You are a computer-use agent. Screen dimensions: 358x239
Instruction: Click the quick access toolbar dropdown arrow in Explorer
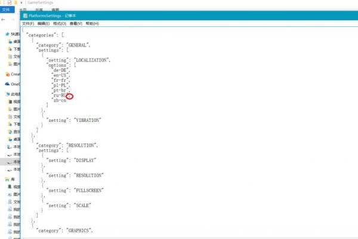pyautogui.click(x=21, y=2)
